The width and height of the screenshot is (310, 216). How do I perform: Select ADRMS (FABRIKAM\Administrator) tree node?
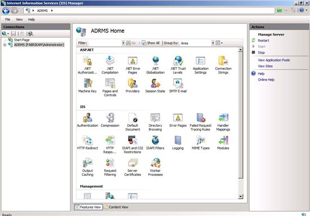pyautogui.click(x=39, y=45)
